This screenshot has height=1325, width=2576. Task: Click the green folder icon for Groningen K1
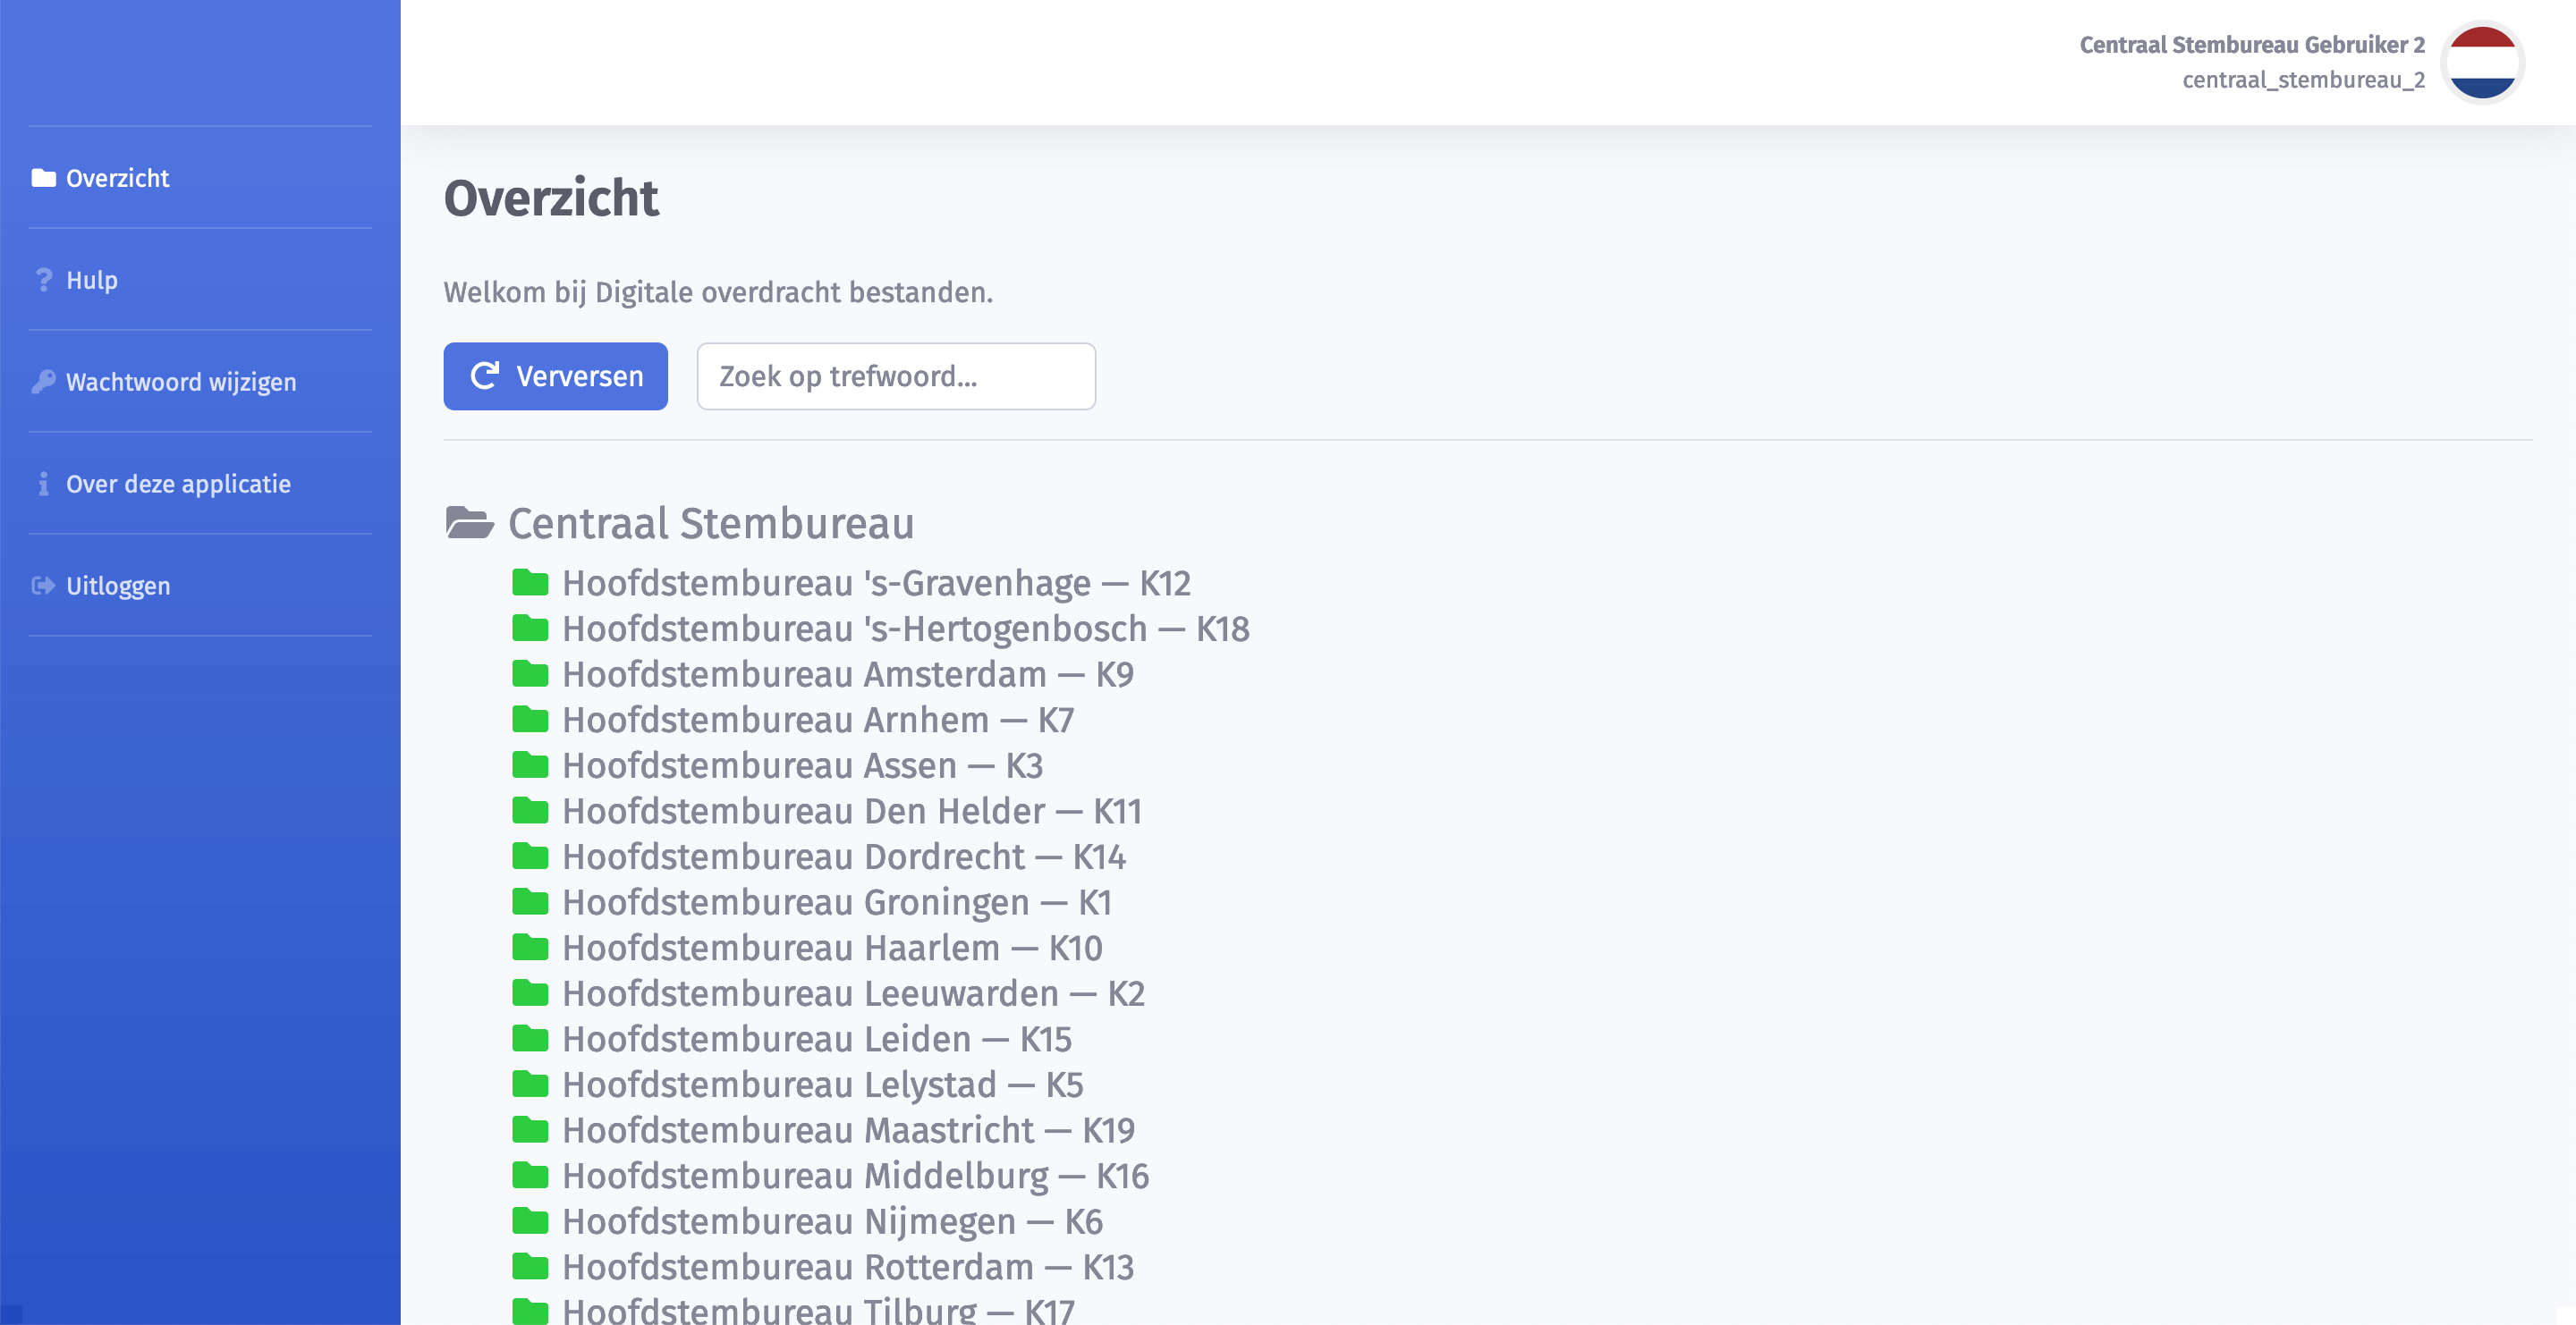[x=530, y=902]
